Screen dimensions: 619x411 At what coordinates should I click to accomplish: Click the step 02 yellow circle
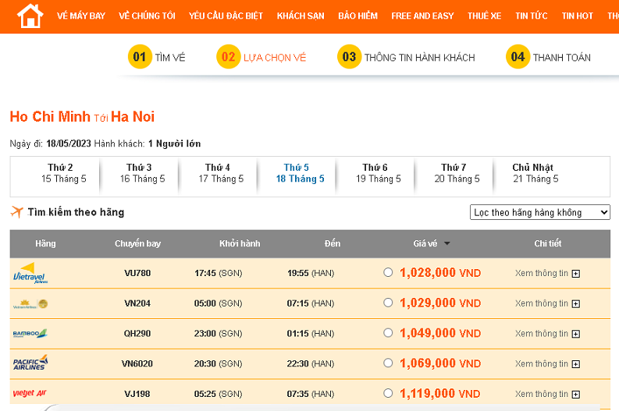[228, 57]
